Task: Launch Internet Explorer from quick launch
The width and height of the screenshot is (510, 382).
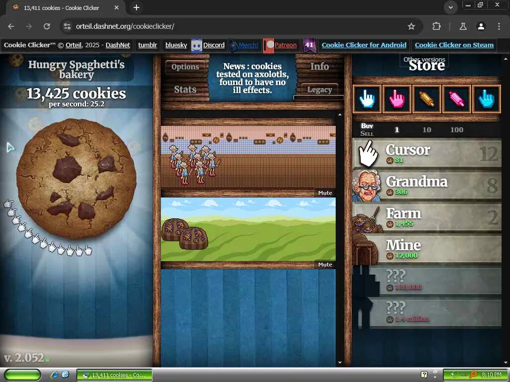Action: (54, 375)
